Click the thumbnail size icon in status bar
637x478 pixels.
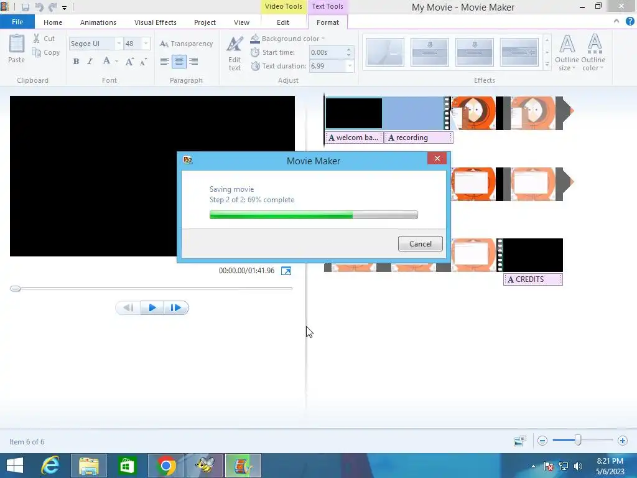520,441
